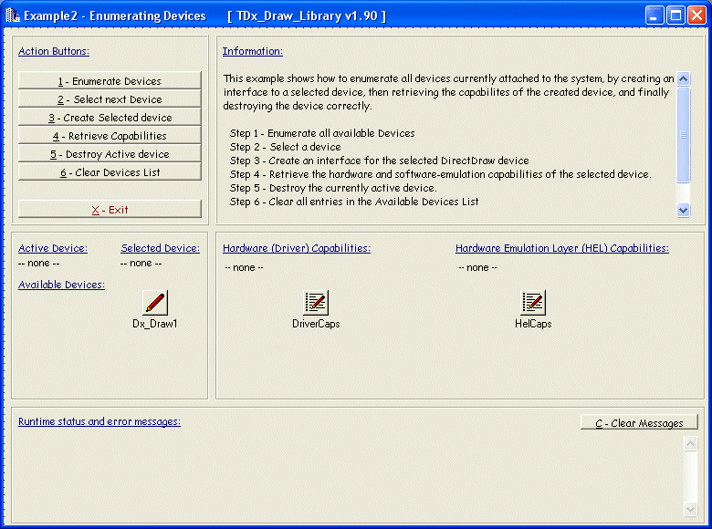Click down arrow of messages scrollbar
This screenshot has height=529, width=712.
(x=690, y=509)
